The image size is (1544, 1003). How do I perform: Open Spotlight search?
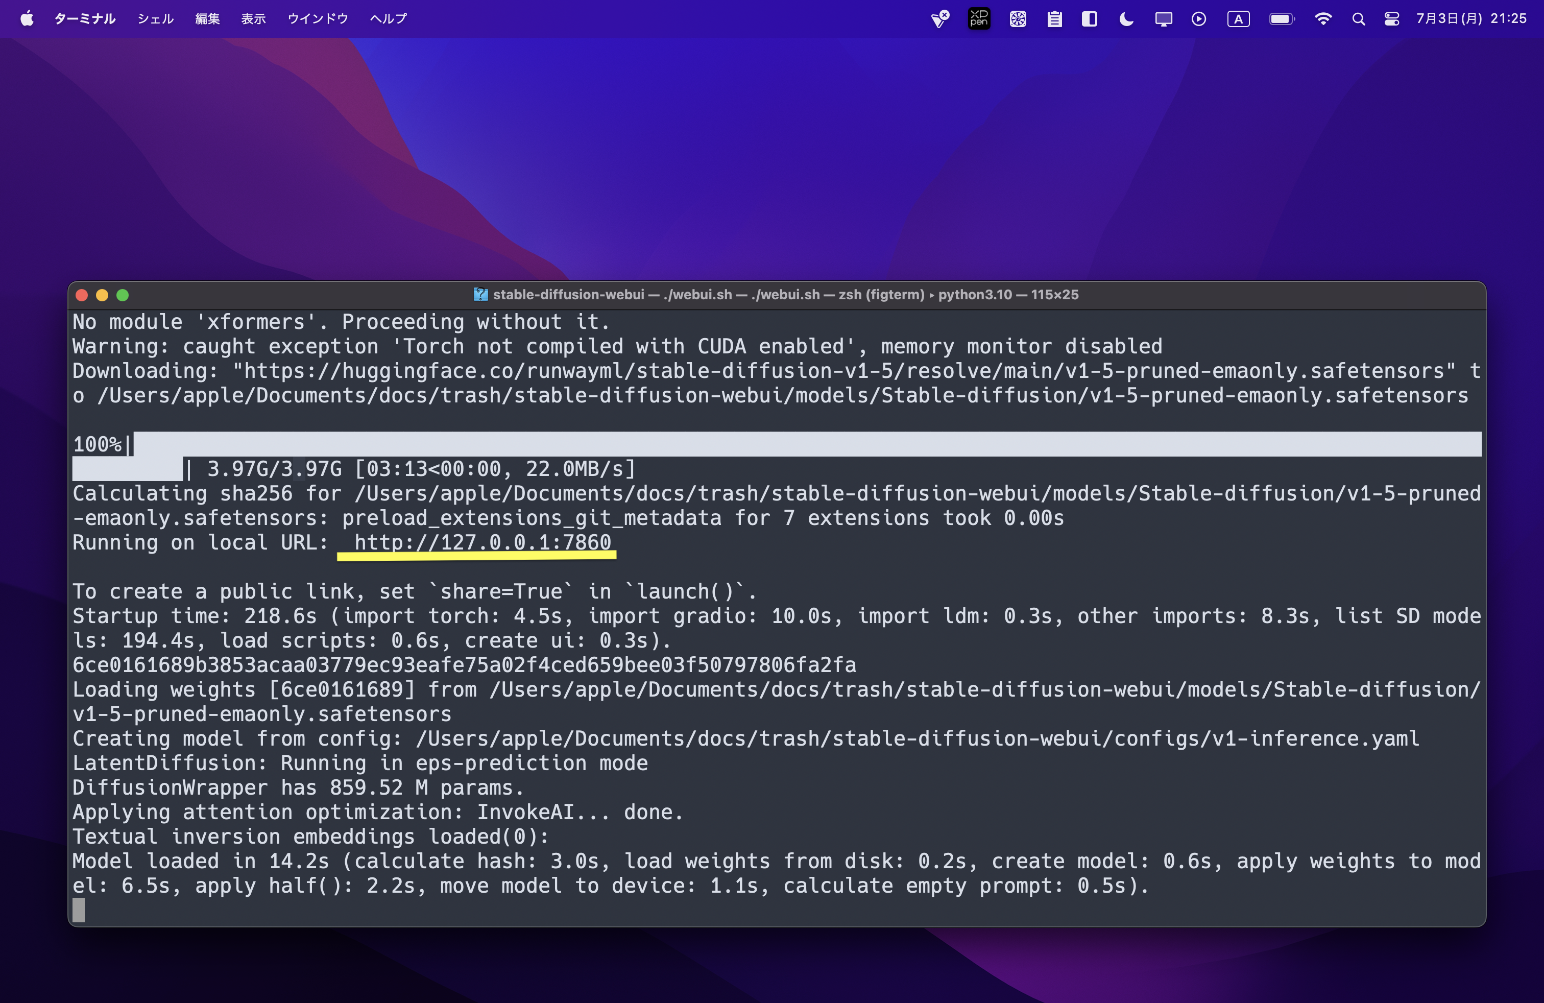pyautogui.click(x=1359, y=18)
